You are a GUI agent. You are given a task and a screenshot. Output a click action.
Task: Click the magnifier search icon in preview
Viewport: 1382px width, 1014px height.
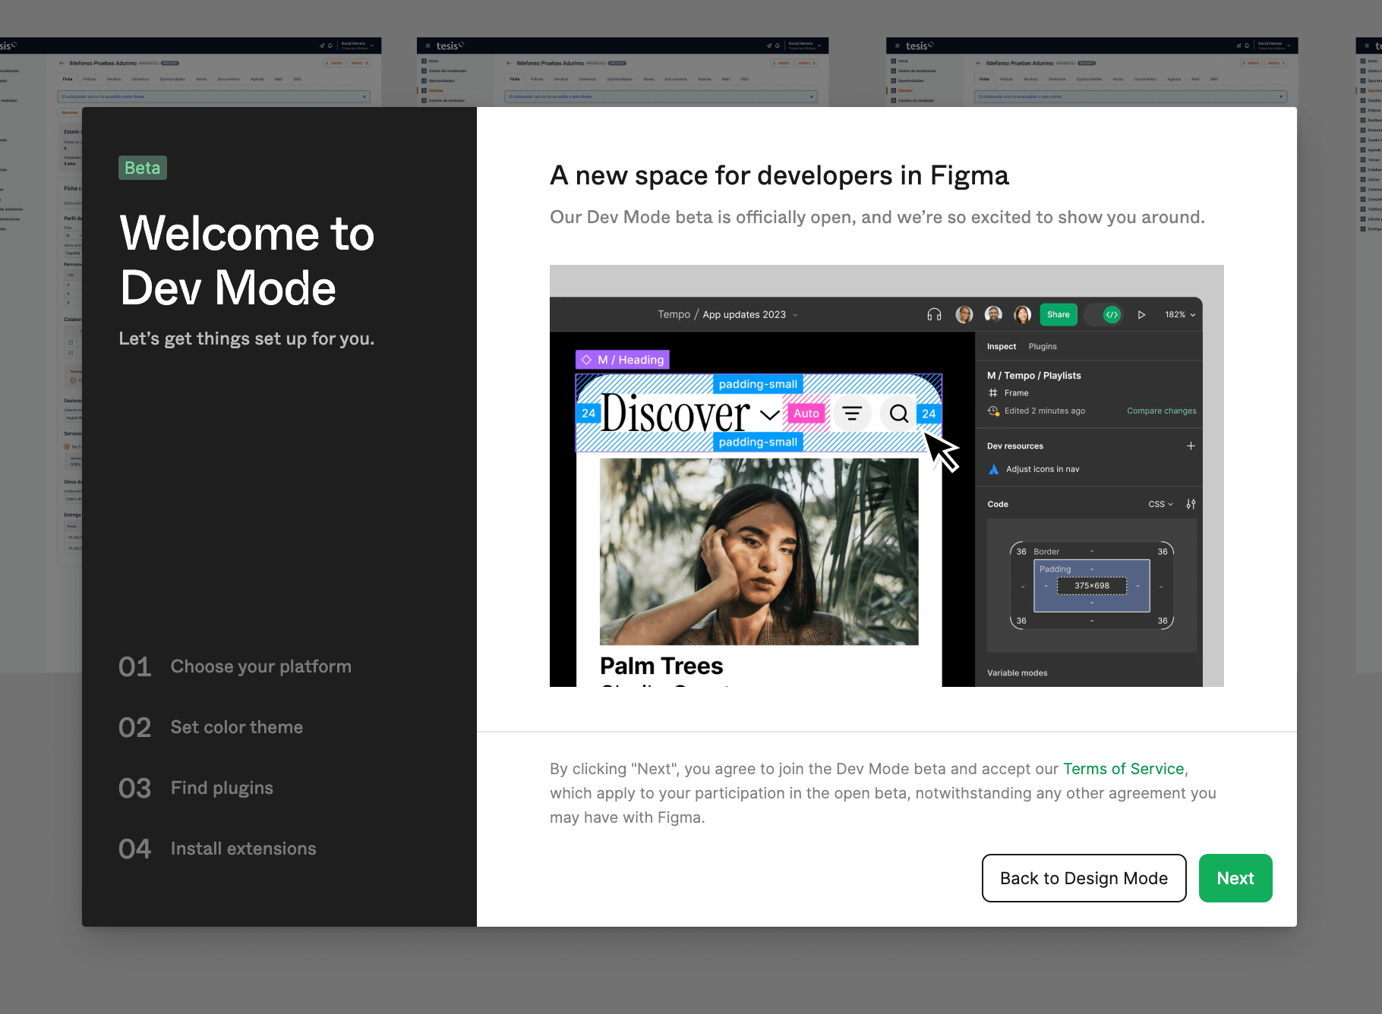click(899, 414)
